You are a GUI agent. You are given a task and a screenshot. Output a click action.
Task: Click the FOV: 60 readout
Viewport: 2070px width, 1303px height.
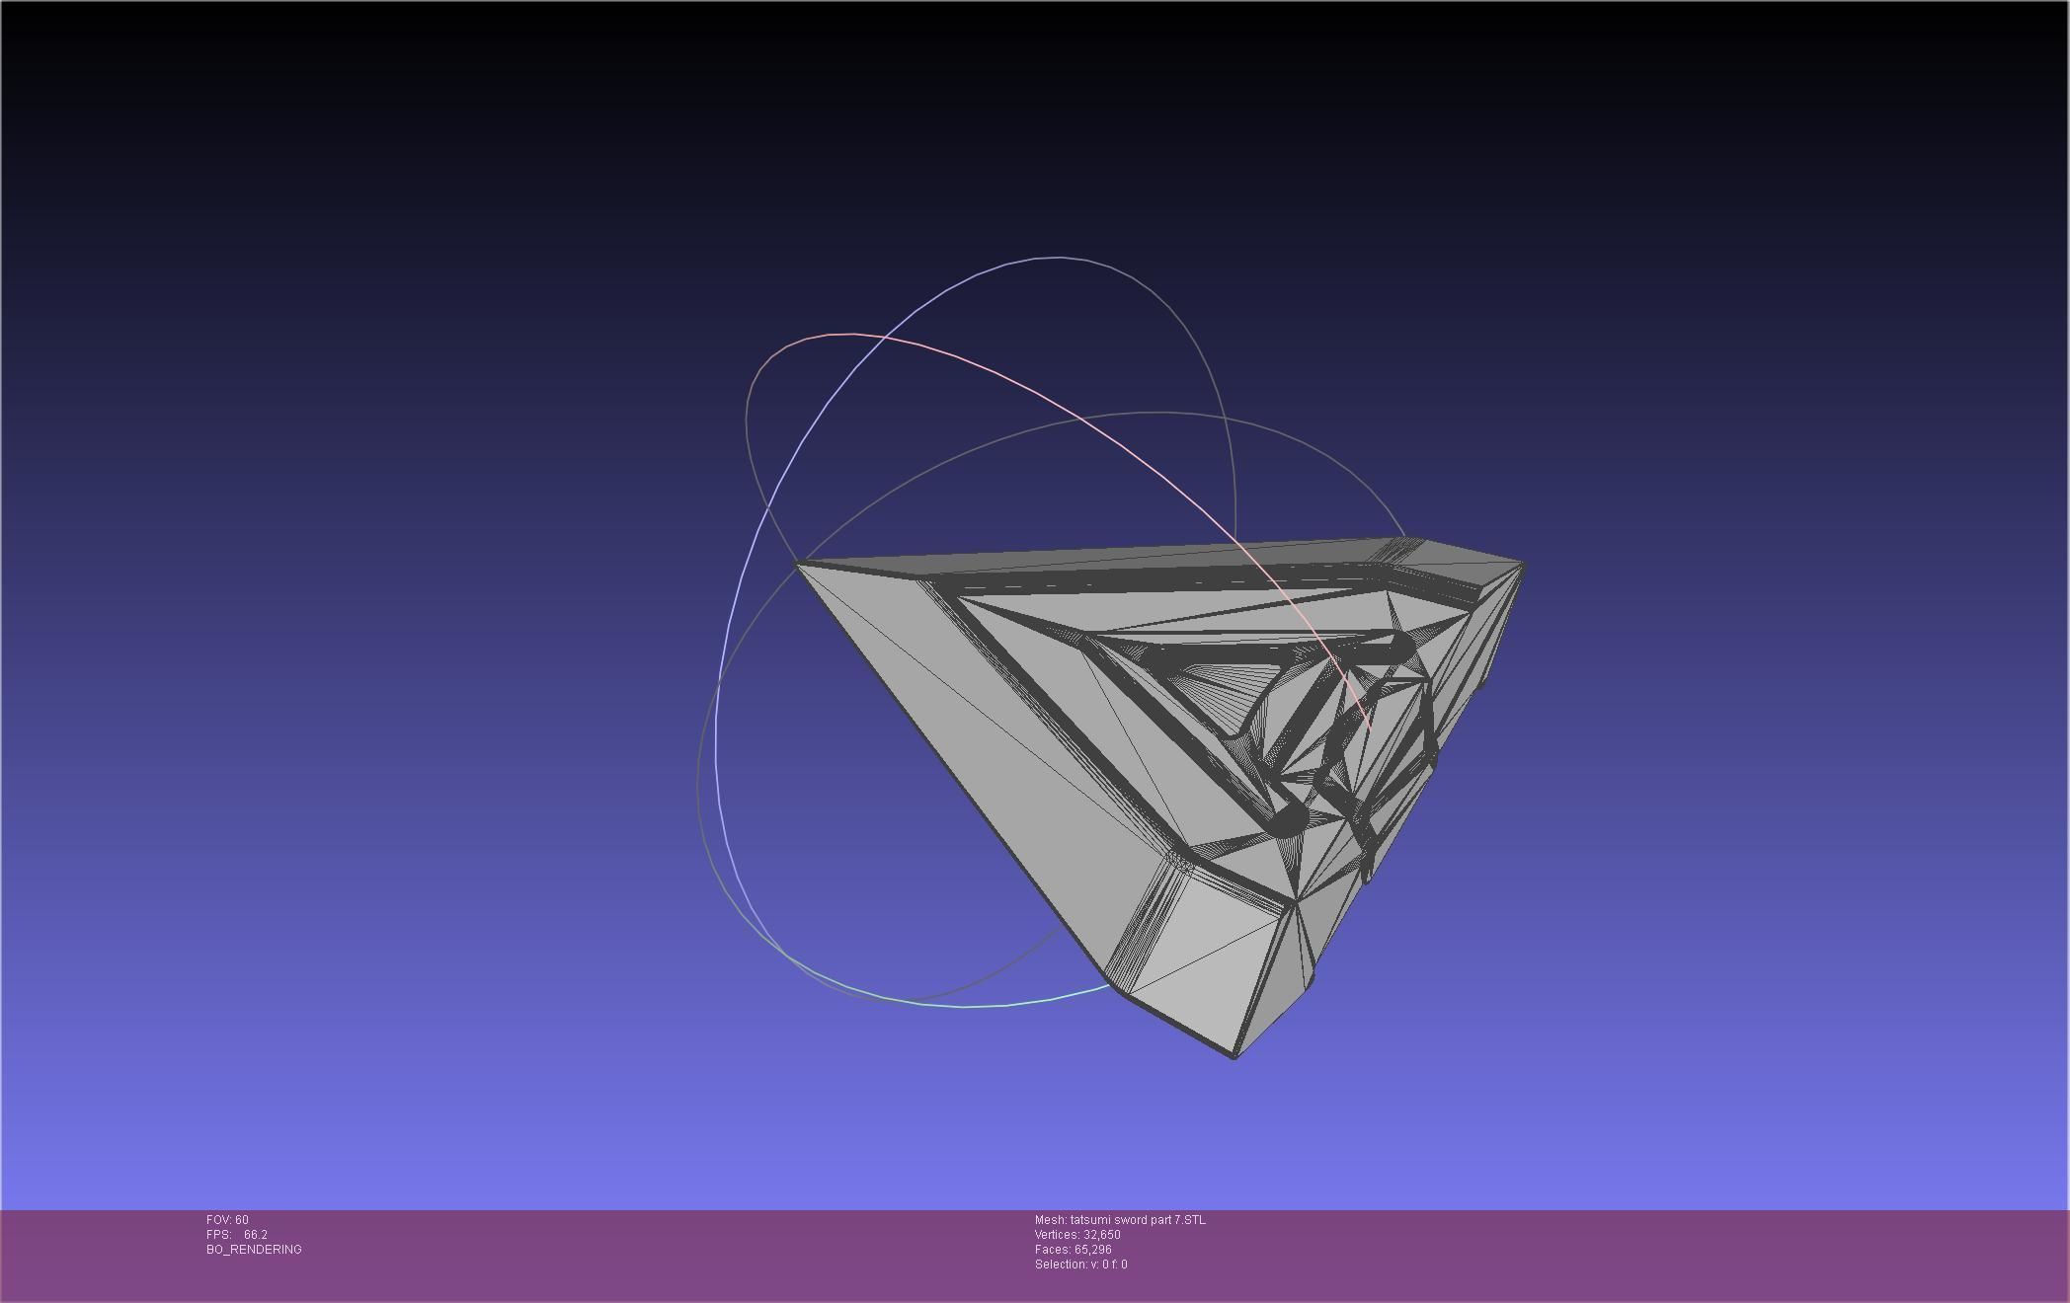(x=227, y=1220)
